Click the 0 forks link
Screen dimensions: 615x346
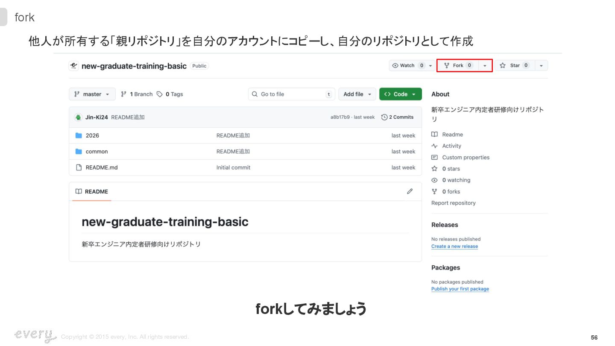pyautogui.click(x=451, y=192)
